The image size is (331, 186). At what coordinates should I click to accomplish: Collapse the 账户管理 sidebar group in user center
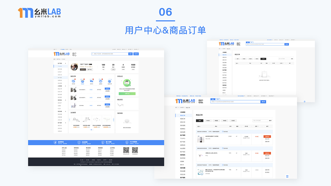click(65, 63)
